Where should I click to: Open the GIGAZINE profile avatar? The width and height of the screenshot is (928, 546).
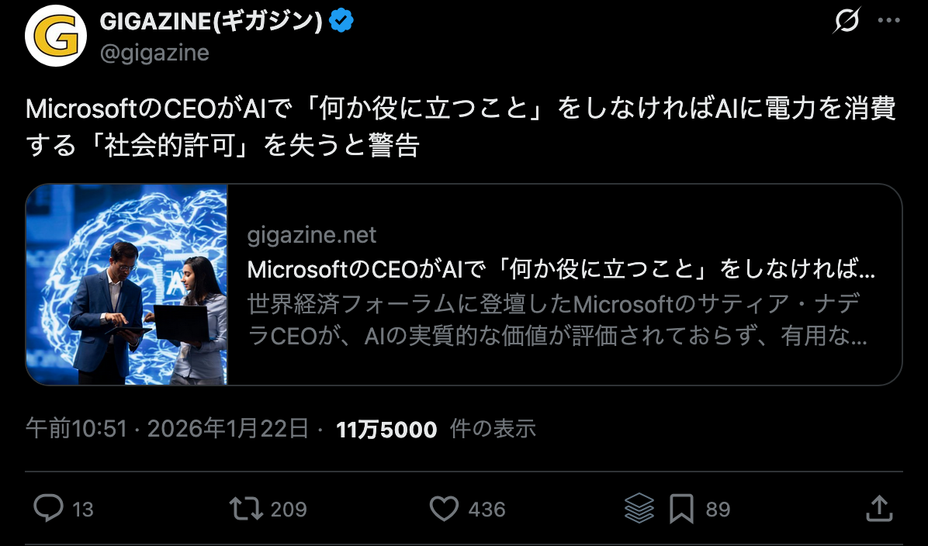point(55,37)
